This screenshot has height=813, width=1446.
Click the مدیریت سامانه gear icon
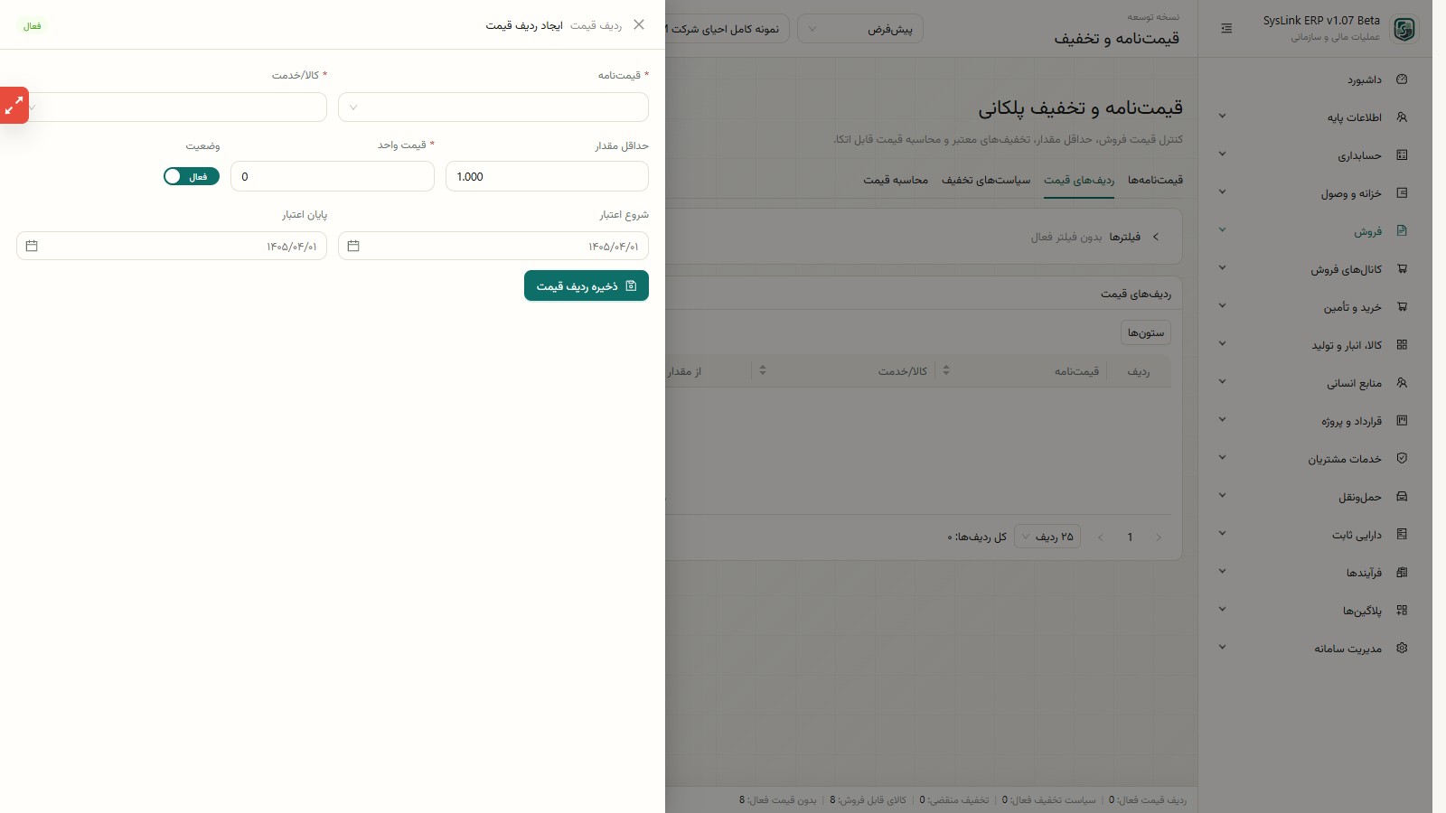[1402, 649]
